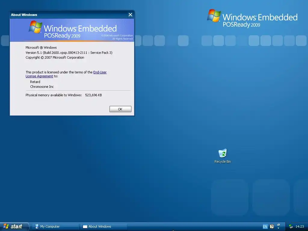308x231 pixels.
Task: Click the Chromosone Inc organization text
Action: (x=42, y=87)
